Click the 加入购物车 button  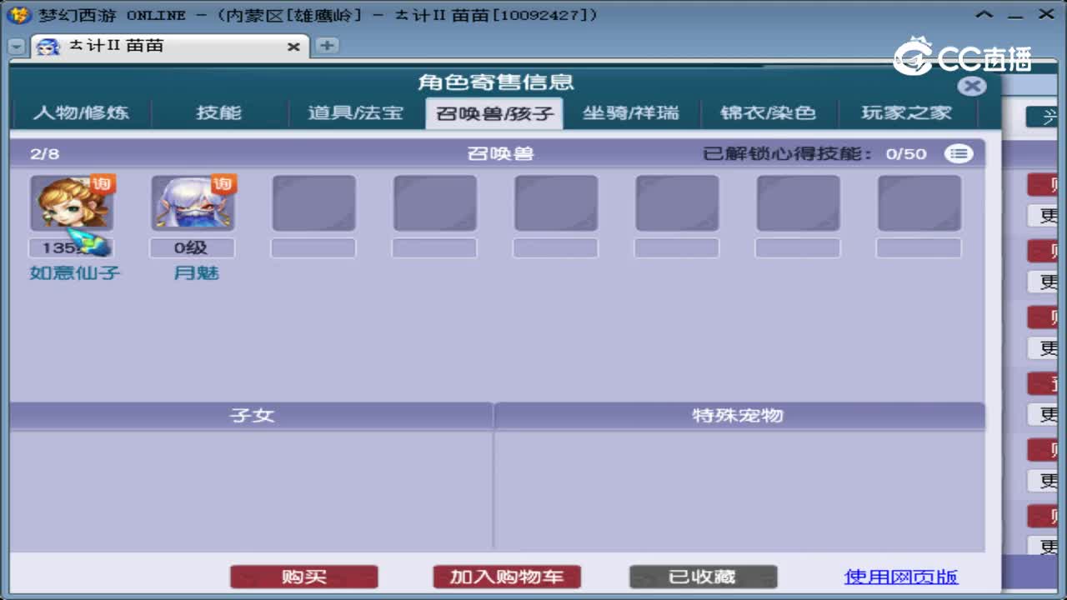(x=507, y=577)
